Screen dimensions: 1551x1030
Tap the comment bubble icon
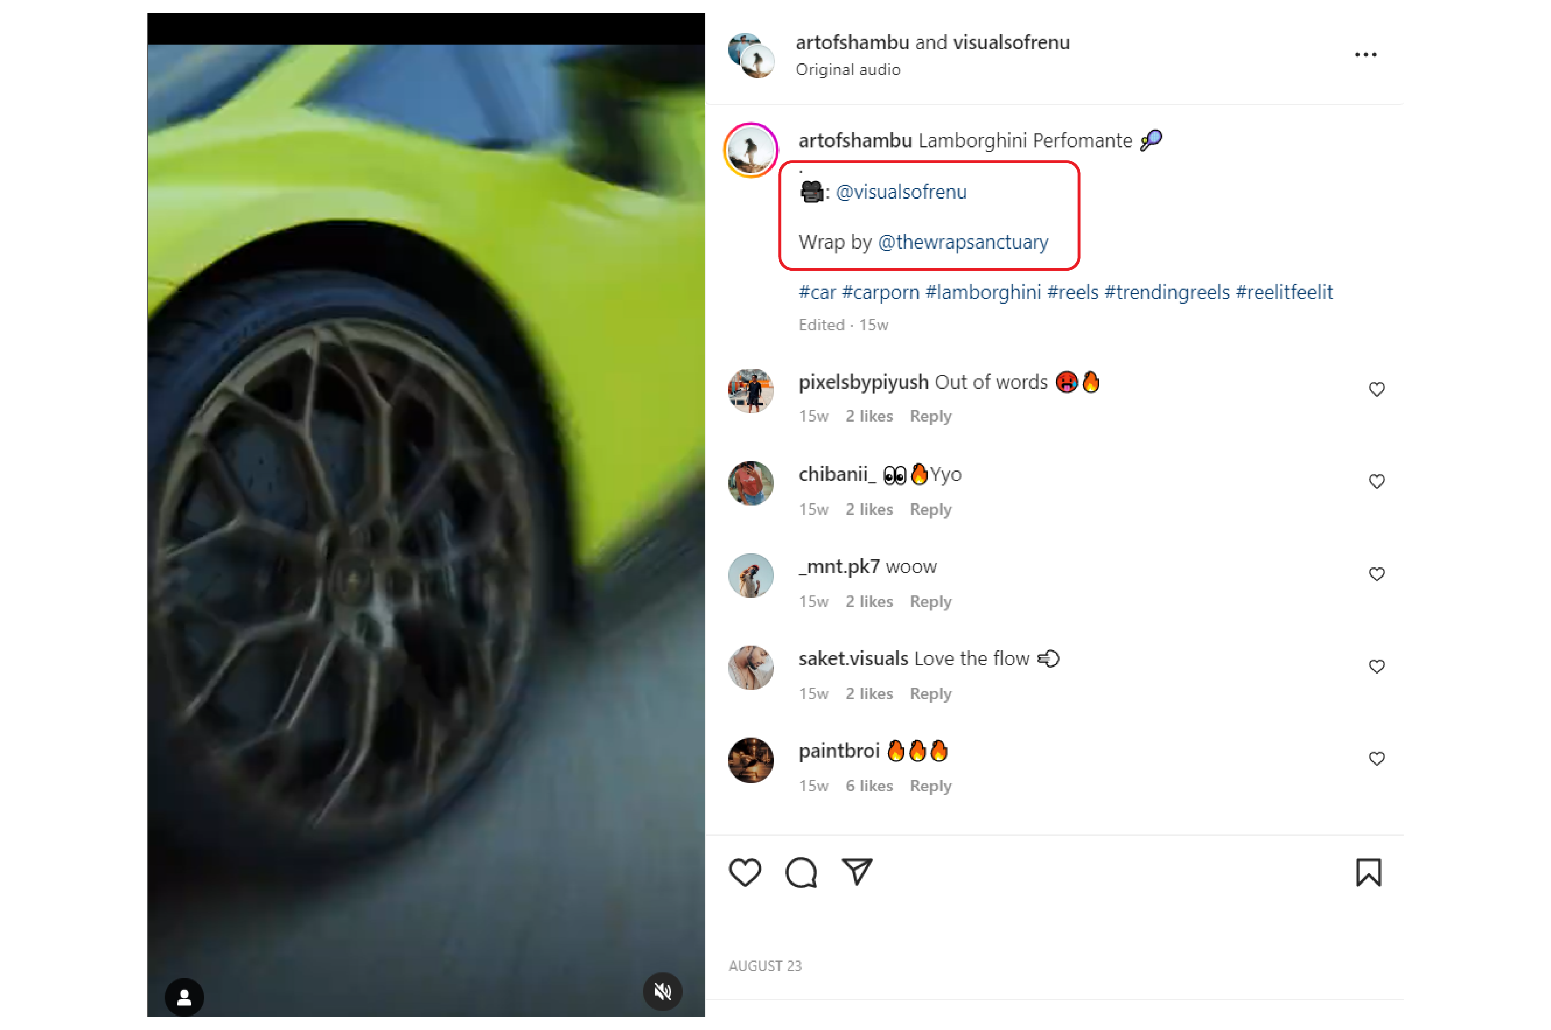click(x=801, y=870)
